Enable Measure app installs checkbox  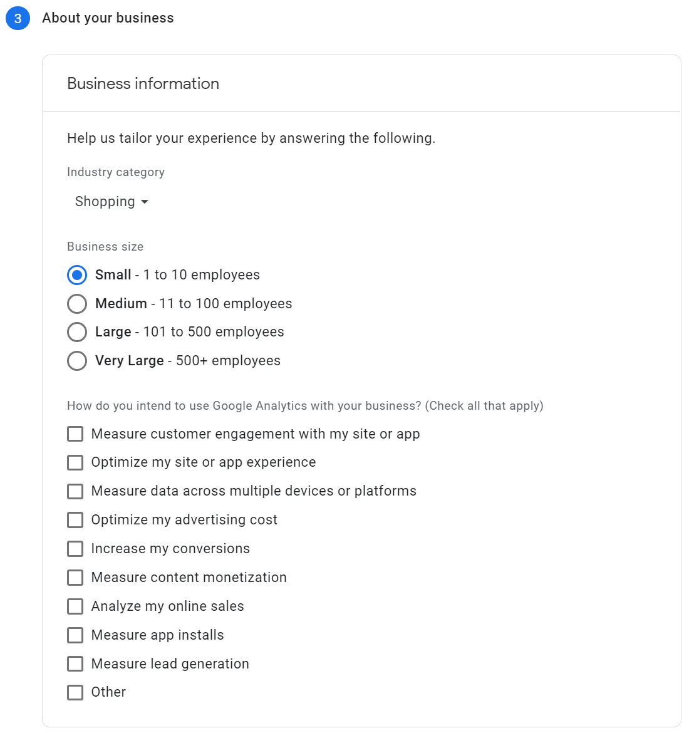[x=75, y=635]
